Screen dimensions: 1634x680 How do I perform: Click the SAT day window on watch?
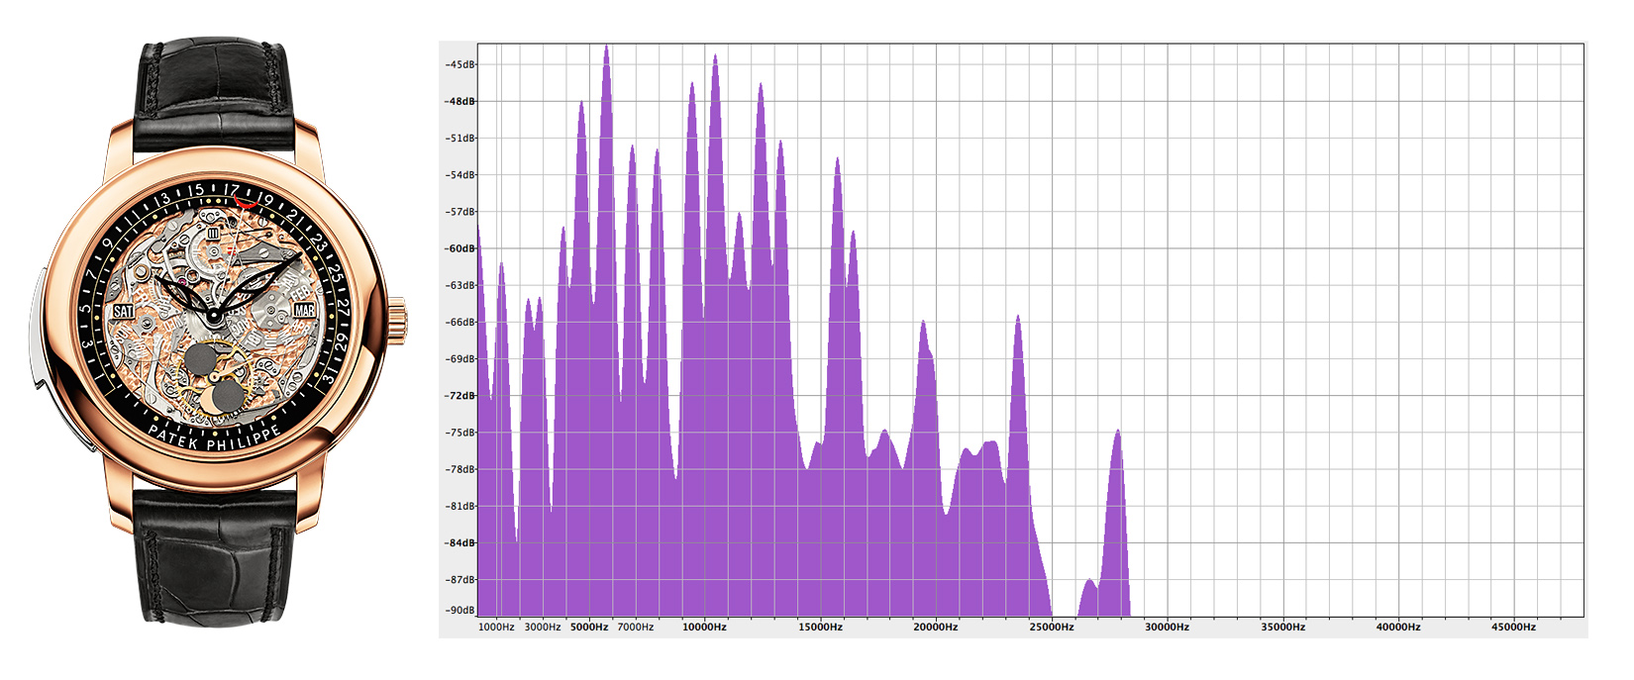click(124, 311)
